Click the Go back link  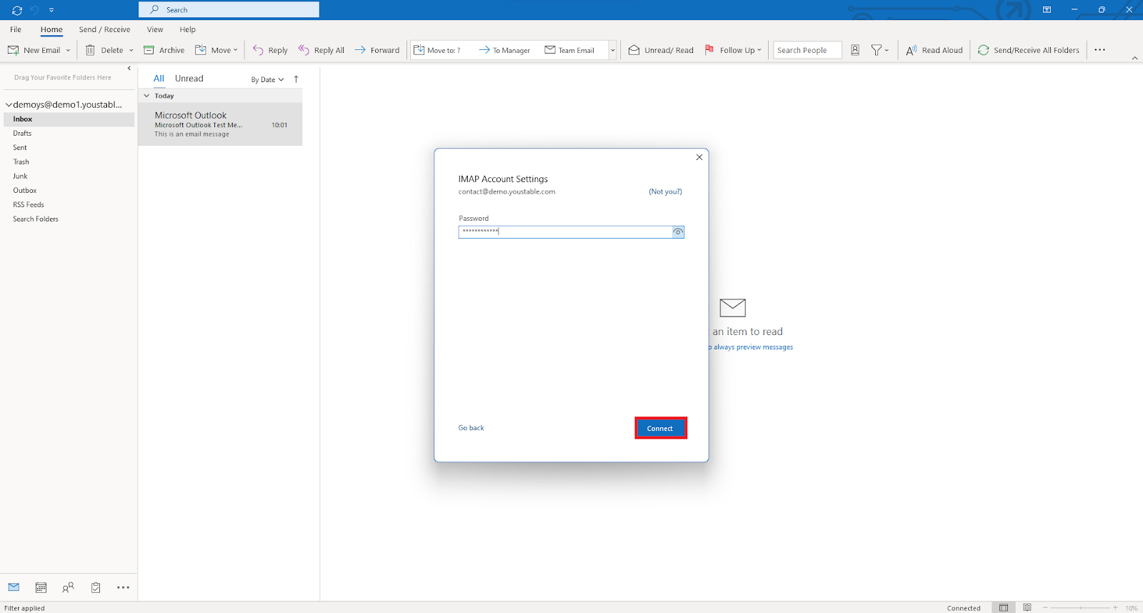(471, 428)
